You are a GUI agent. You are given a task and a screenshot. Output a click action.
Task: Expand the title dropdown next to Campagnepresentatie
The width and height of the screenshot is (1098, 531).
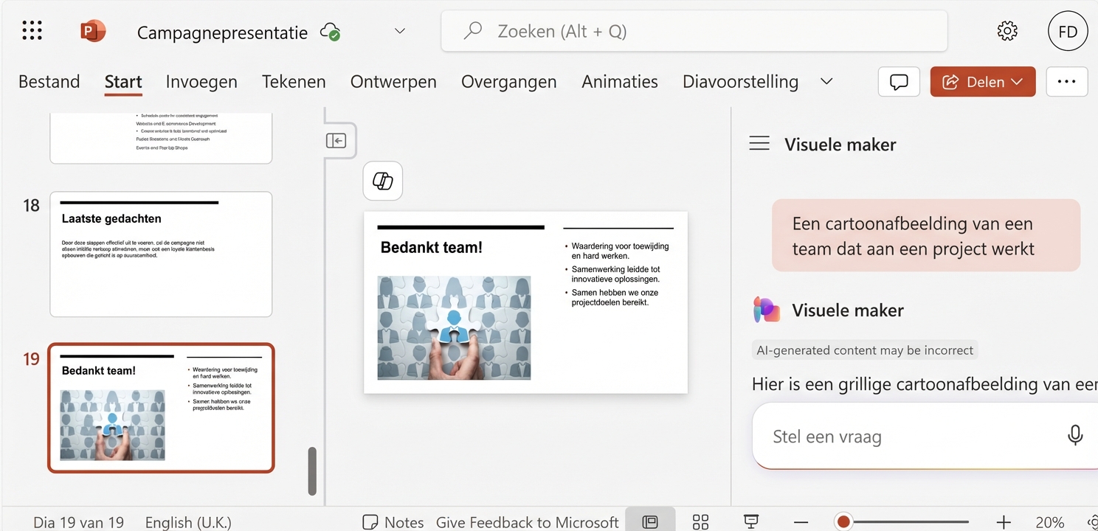(x=399, y=31)
